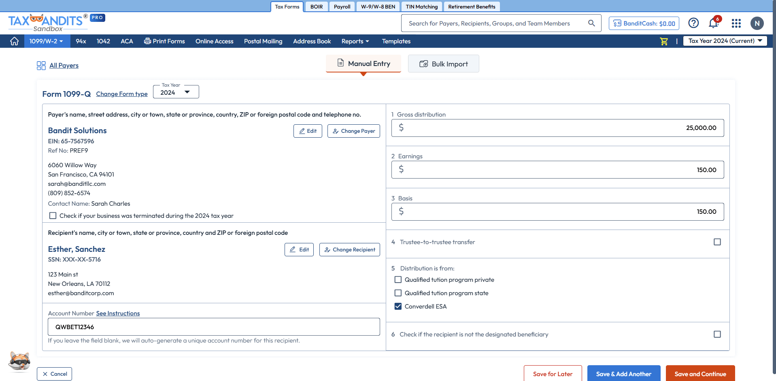This screenshot has width=776, height=381.
Task: Go to Online Access
Action: tap(215, 41)
